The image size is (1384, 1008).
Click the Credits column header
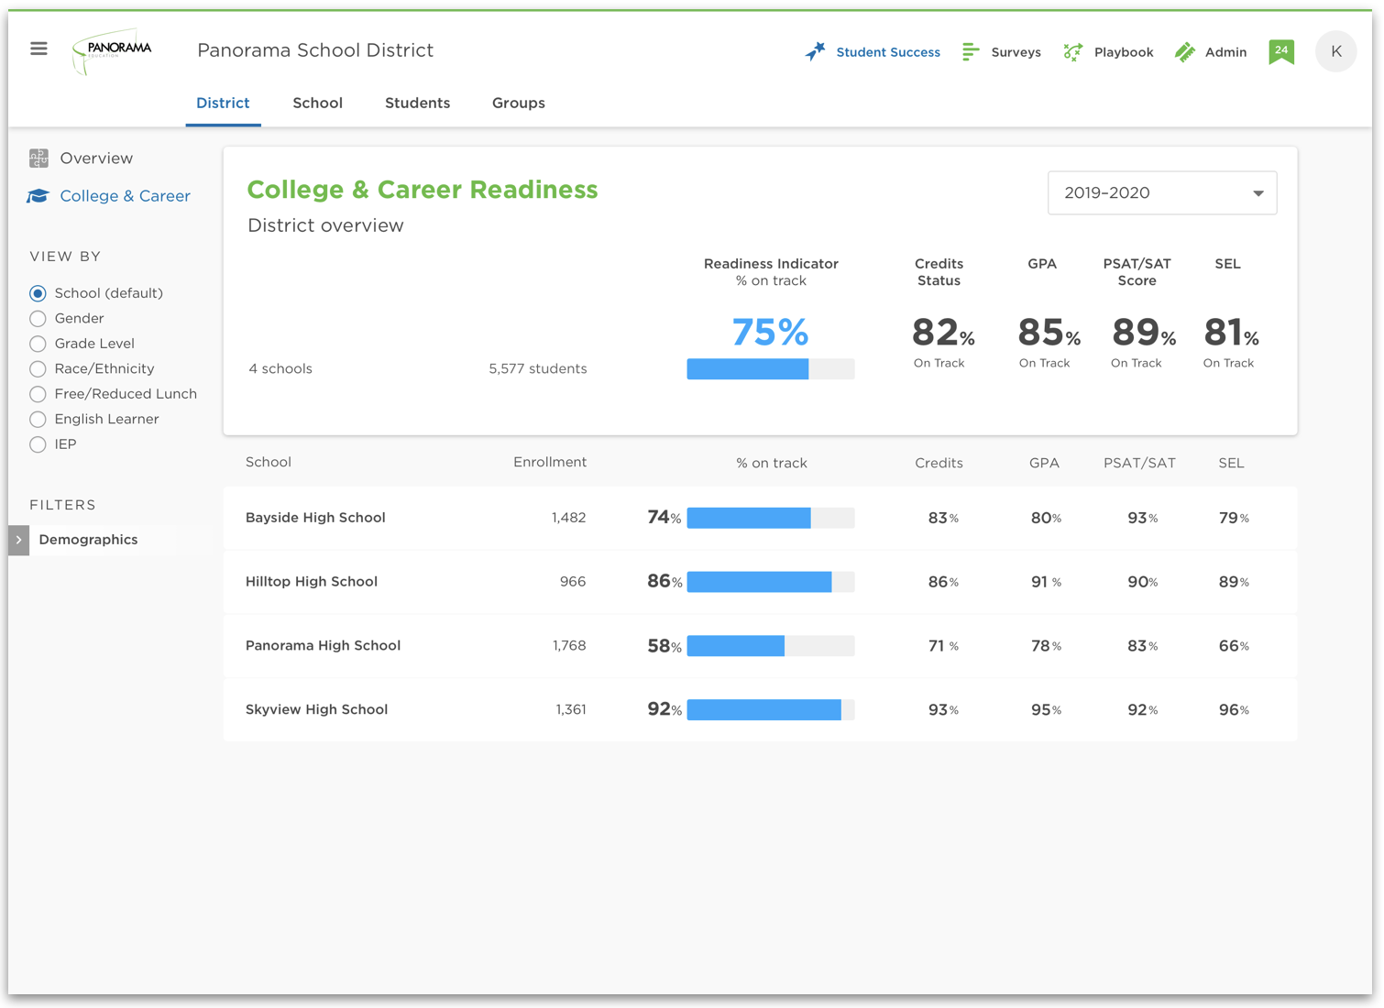coord(939,463)
